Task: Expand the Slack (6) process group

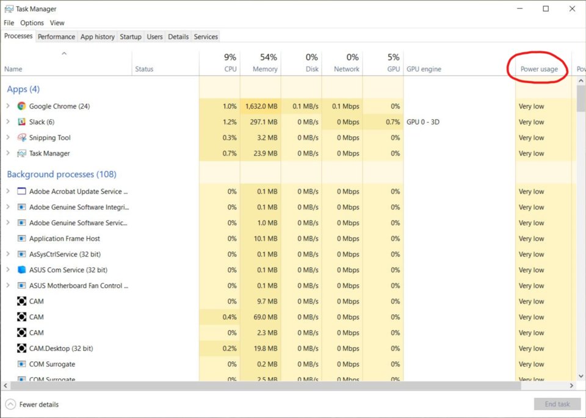Action: 8,122
